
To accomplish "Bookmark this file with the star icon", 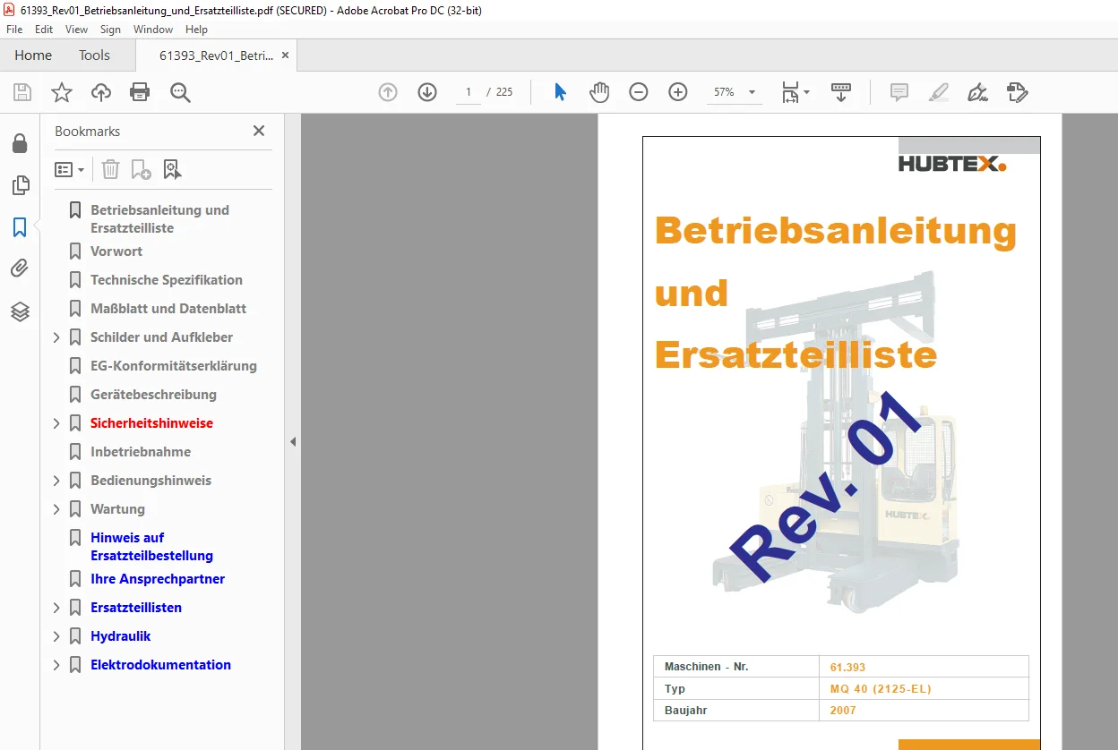I will tap(62, 92).
